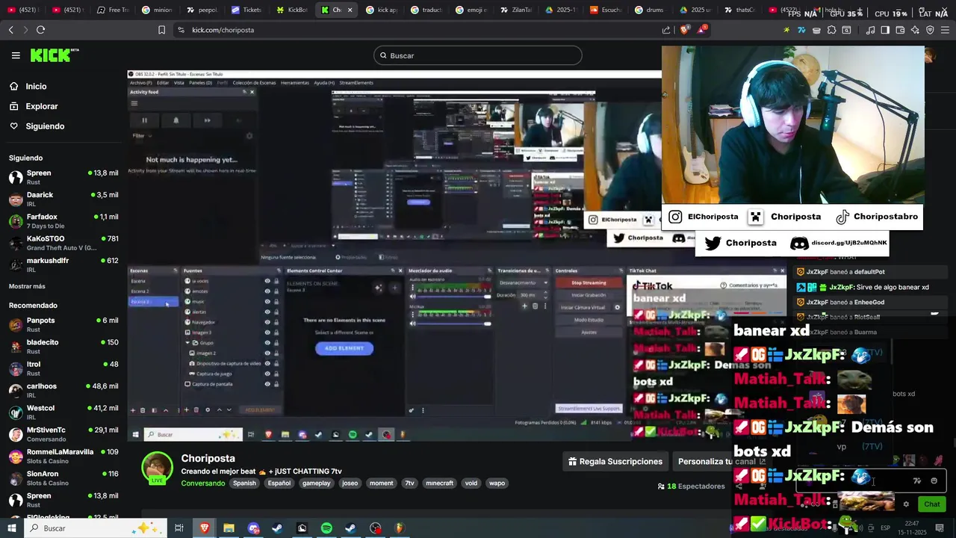956x538 pixels.
Task: Open Westcol's IRL channel under Recomendado
Action: pyautogui.click(x=63, y=412)
